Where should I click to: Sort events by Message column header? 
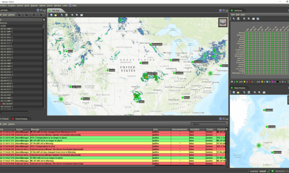tap(91, 130)
